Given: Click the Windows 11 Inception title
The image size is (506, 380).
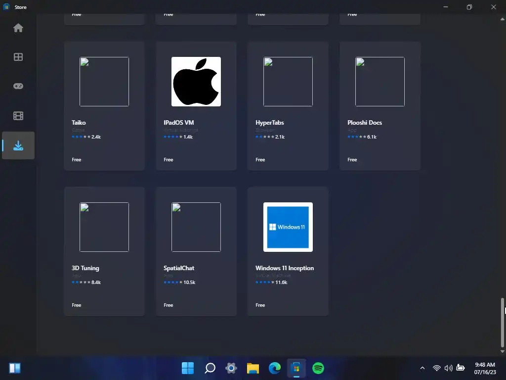Looking at the screenshot, I should pos(285,268).
